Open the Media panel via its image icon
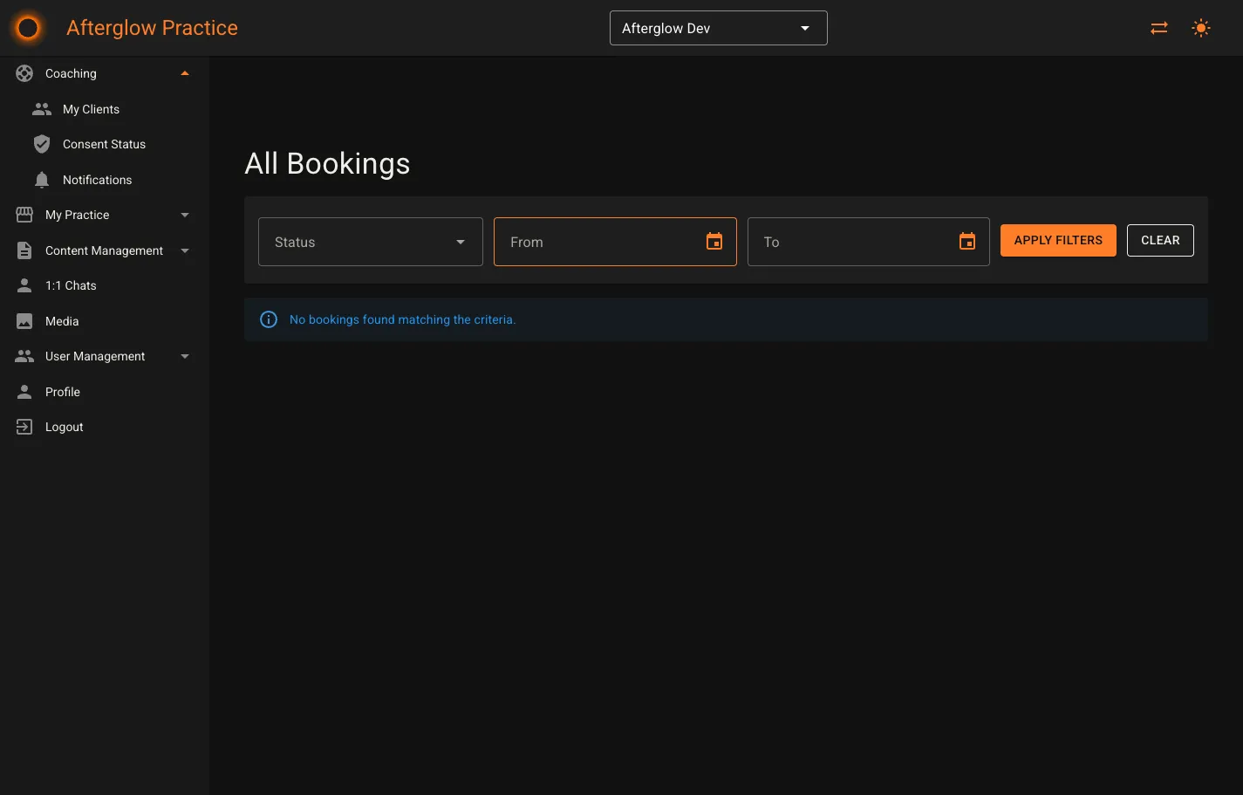Screen dimensions: 1243x795 point(24,320)
